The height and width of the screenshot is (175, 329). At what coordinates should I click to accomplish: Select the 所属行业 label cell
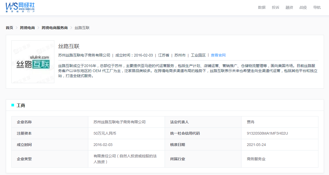click(x=203, y=159)
